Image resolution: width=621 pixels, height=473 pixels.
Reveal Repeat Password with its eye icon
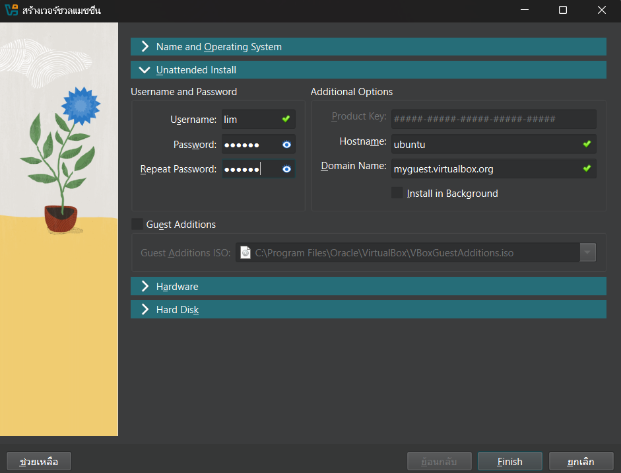[x=286, y=169]
